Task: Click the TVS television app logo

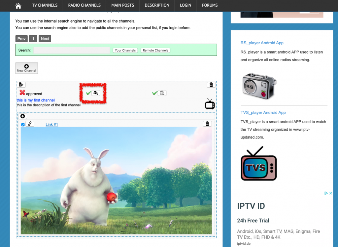Action: click(x=259, y=163)
